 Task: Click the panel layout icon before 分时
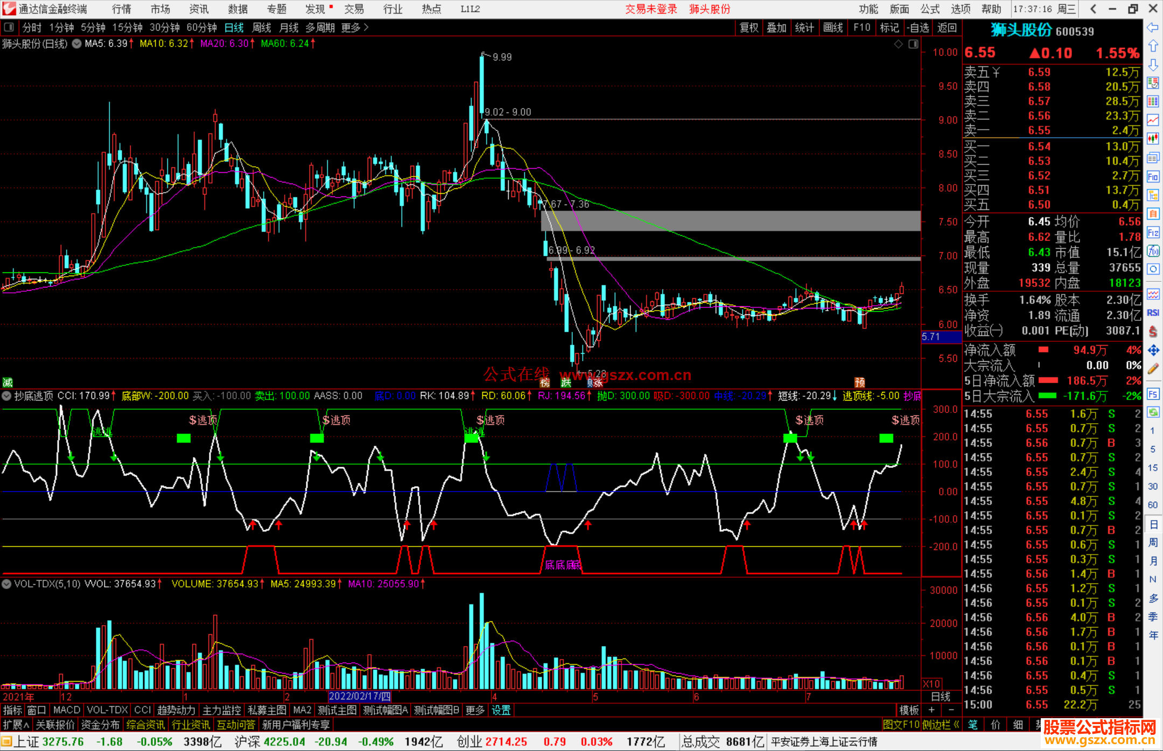(9, 27)
